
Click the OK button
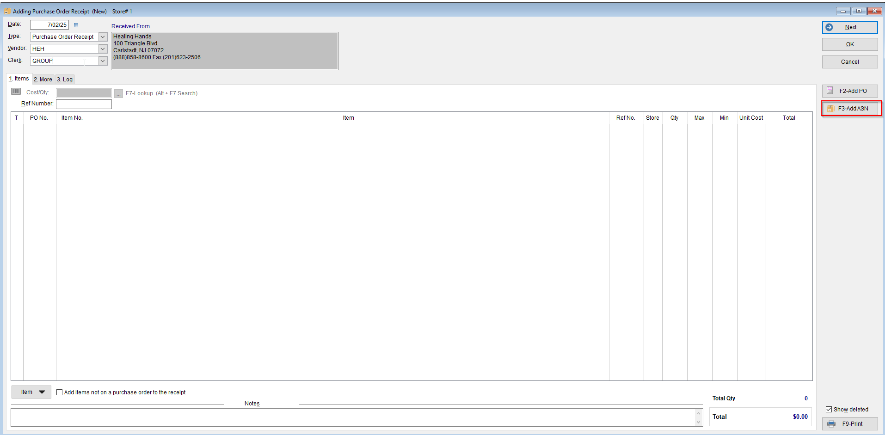coord(849,44)
